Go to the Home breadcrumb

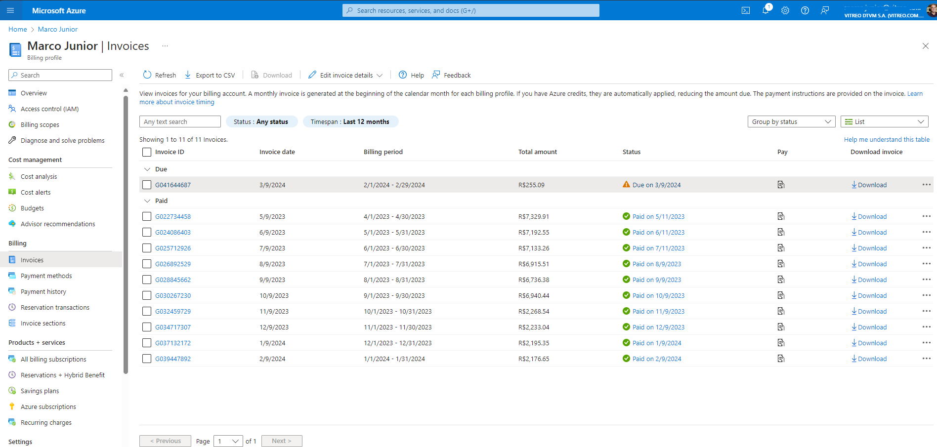(x=18, y=29)
